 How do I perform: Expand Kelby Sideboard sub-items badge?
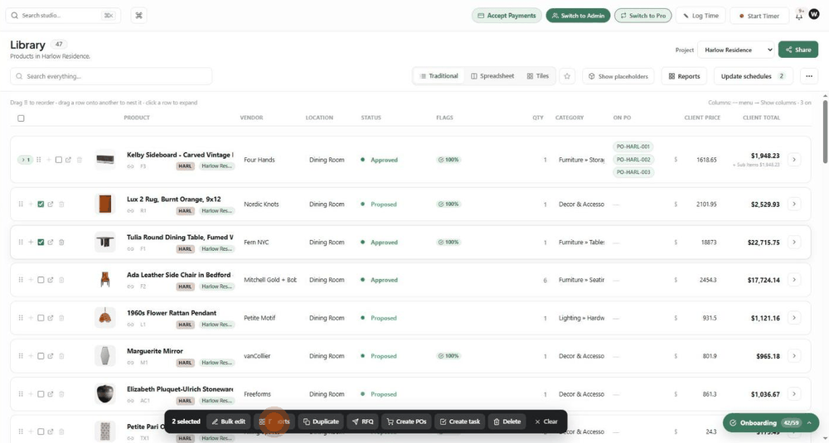tap(25, 160)
